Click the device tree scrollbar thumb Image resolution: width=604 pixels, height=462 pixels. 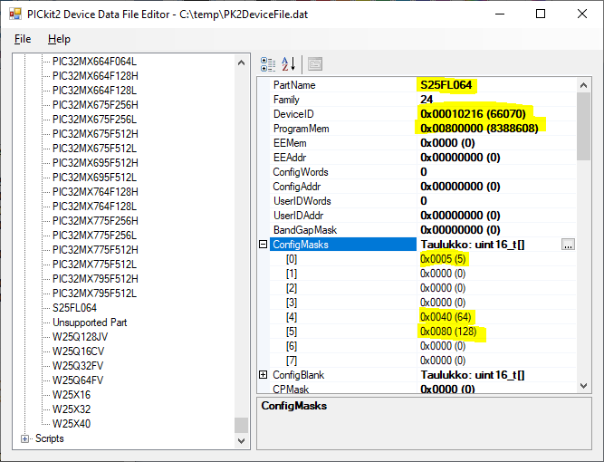click(241, 426)
